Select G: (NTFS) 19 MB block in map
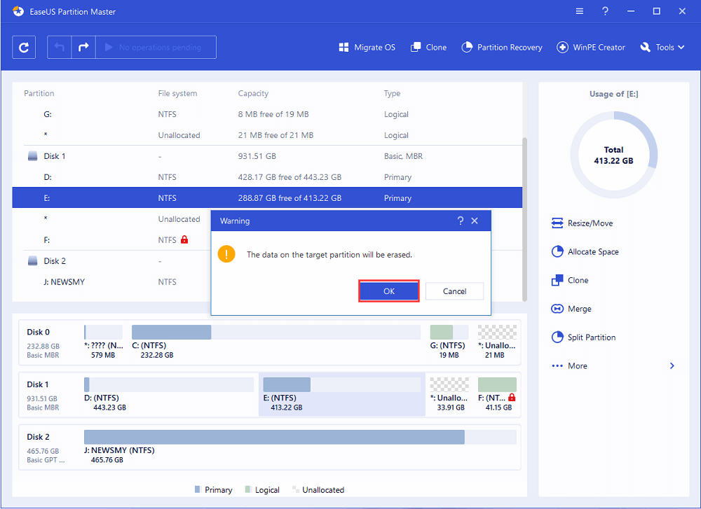The width and height of the screenshot is (701, 509). click(449, 342)
